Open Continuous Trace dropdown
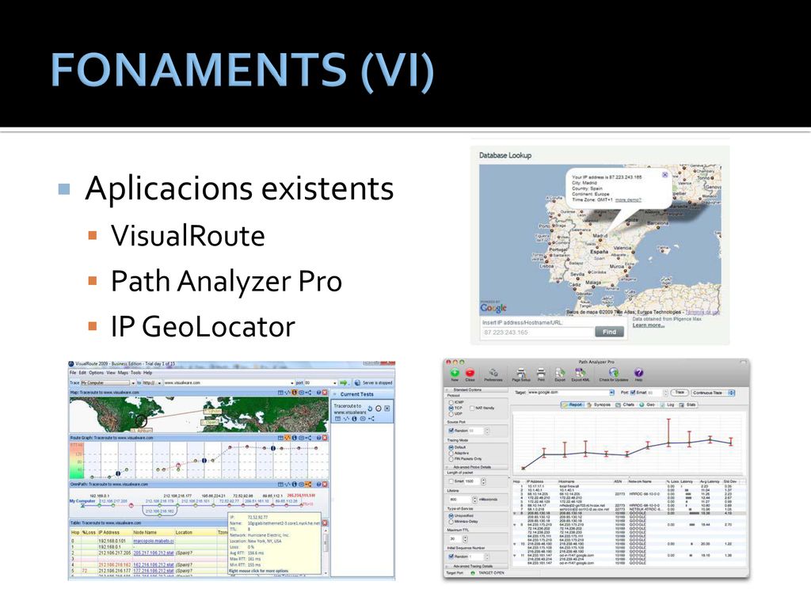Screen dimensions: 811x608 (713, 393)
